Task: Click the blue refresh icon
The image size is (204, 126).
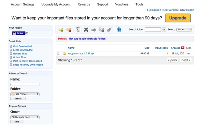Action: pos(119,30)
